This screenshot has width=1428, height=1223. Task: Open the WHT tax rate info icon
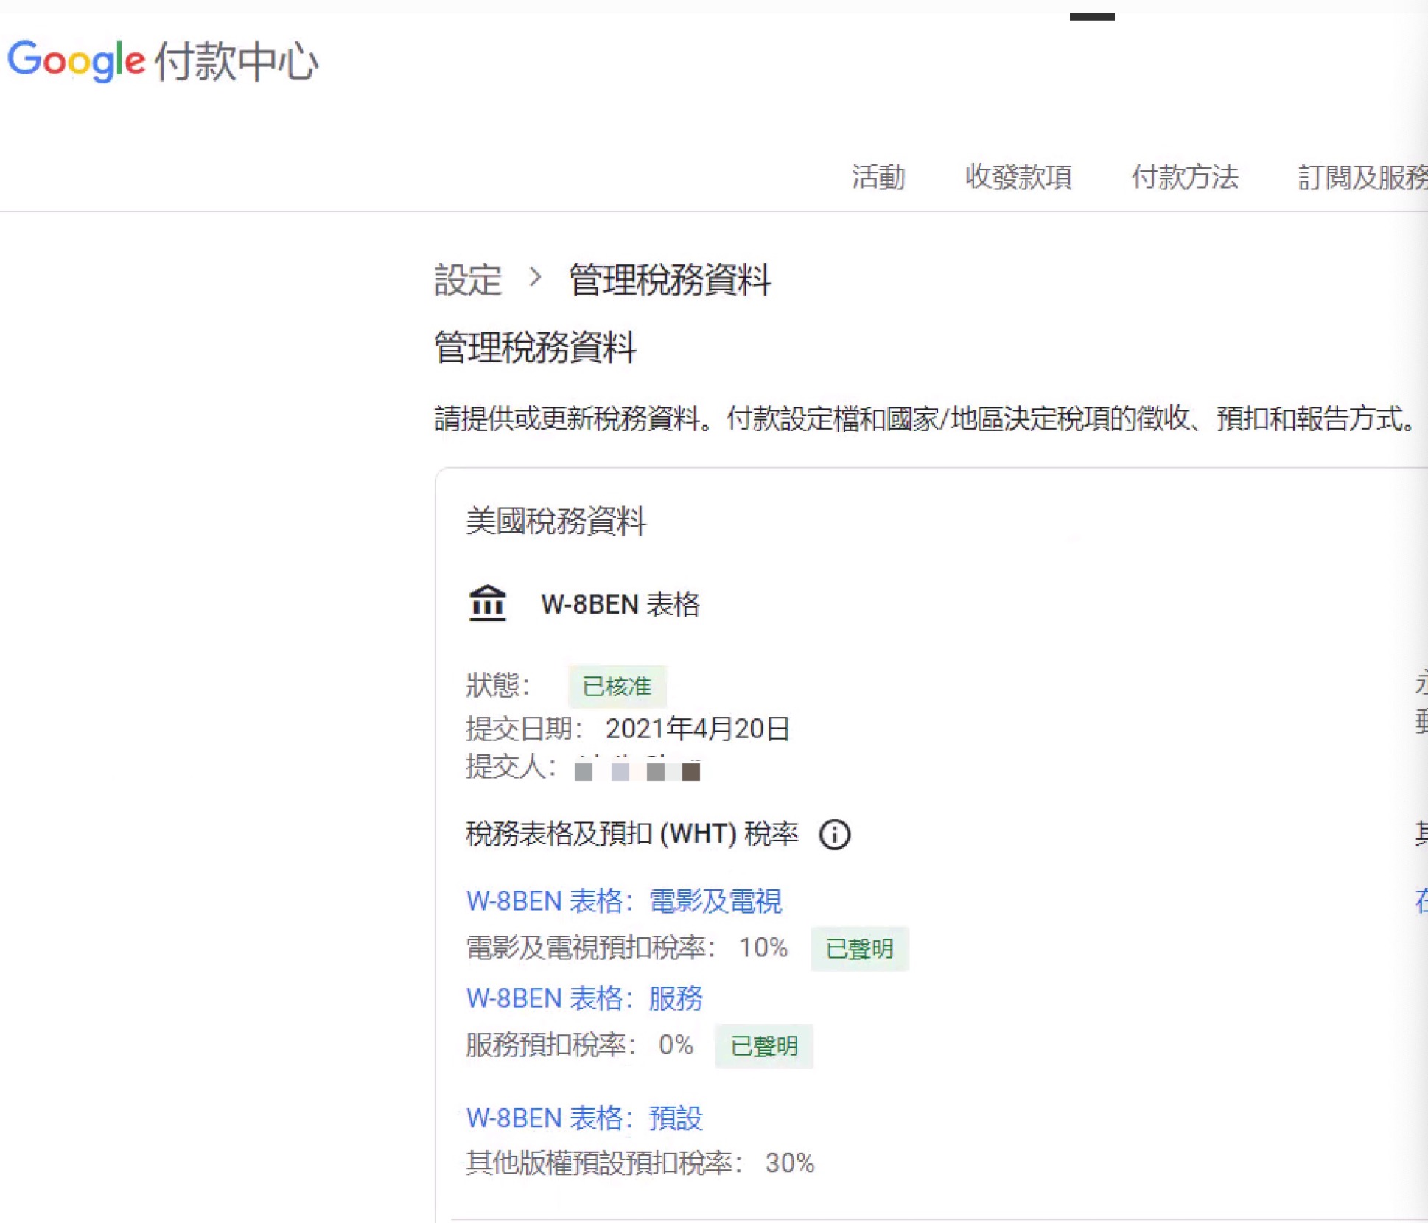coord(835,835)
